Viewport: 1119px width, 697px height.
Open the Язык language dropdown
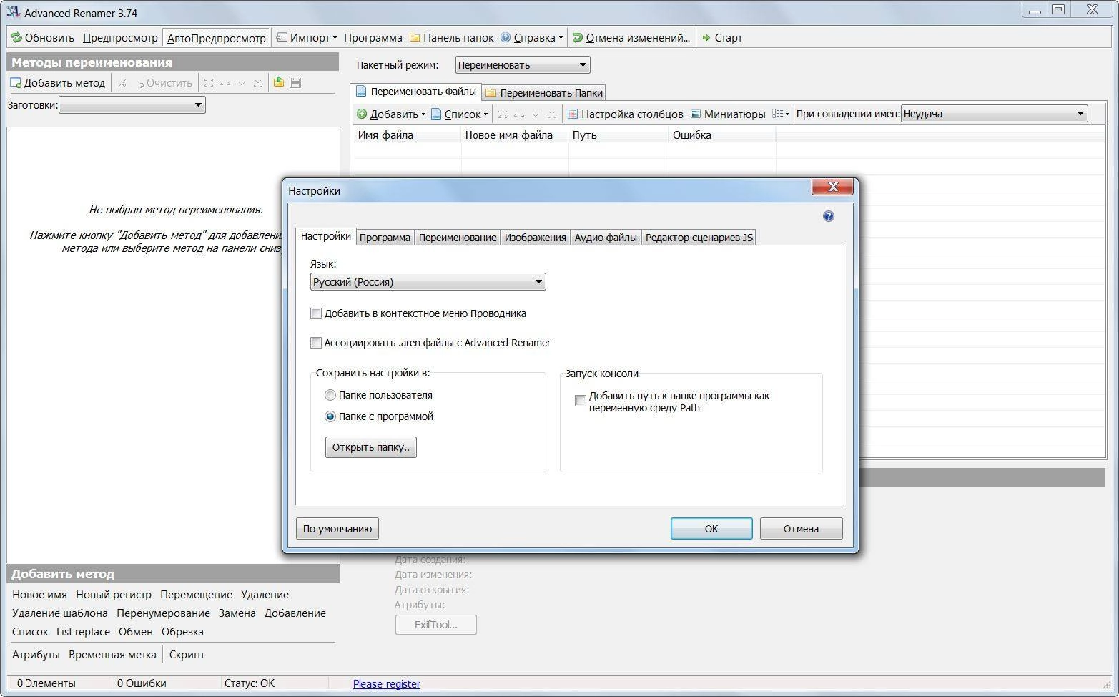point(428,282)
